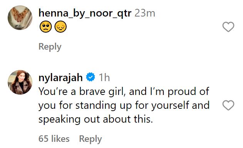The width and height of the screenshot is (243, 148).
Task: Click the line "you for standing up for yourself and"
Action: coord(124,105)
